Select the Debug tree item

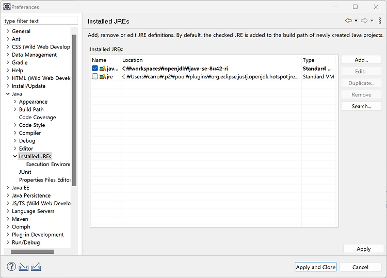pyautogui.click(x=27, y=141)
